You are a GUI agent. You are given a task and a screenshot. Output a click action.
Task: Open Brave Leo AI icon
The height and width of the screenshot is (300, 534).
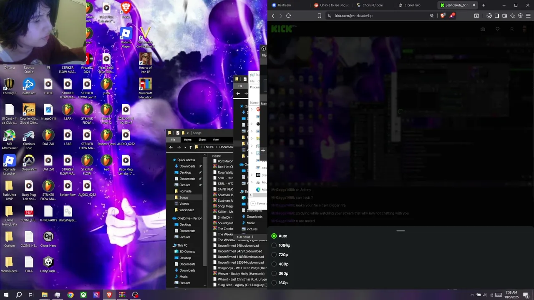pos(512,16)
